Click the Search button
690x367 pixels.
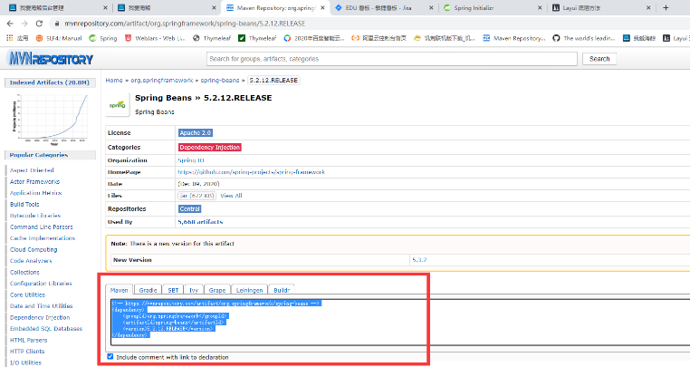[599, 59]
